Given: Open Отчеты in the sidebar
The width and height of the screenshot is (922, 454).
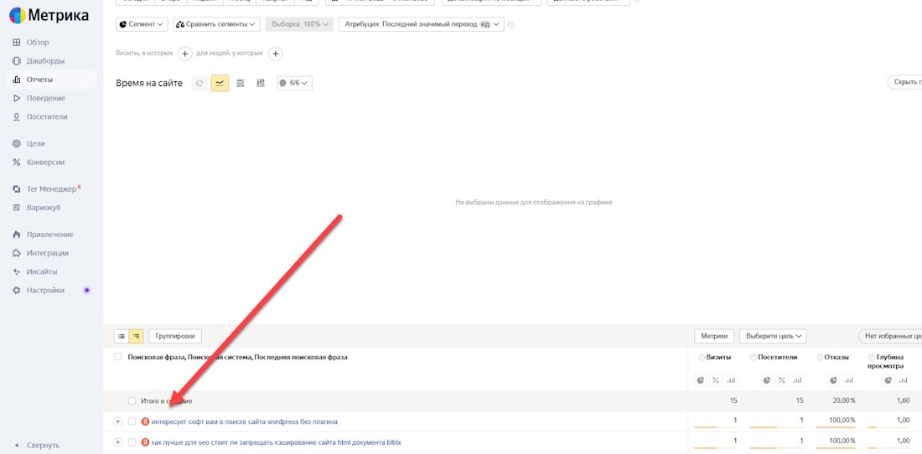Looking at the screenshot, I should 39,80.
